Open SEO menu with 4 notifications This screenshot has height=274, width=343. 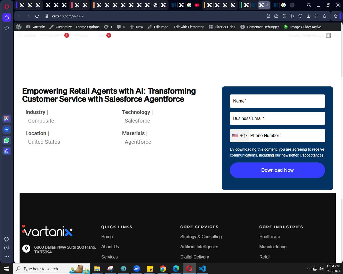105,35
